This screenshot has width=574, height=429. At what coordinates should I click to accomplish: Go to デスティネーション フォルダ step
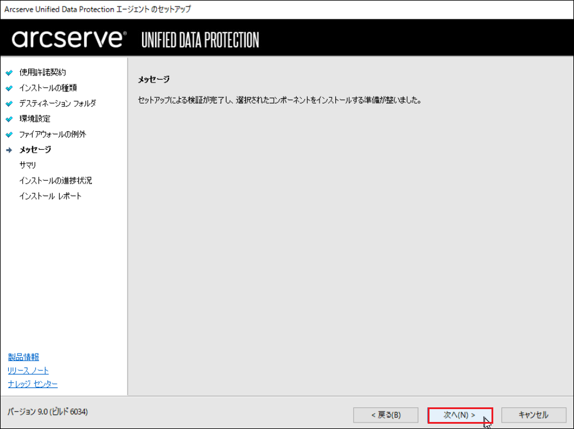click(57, 103)
